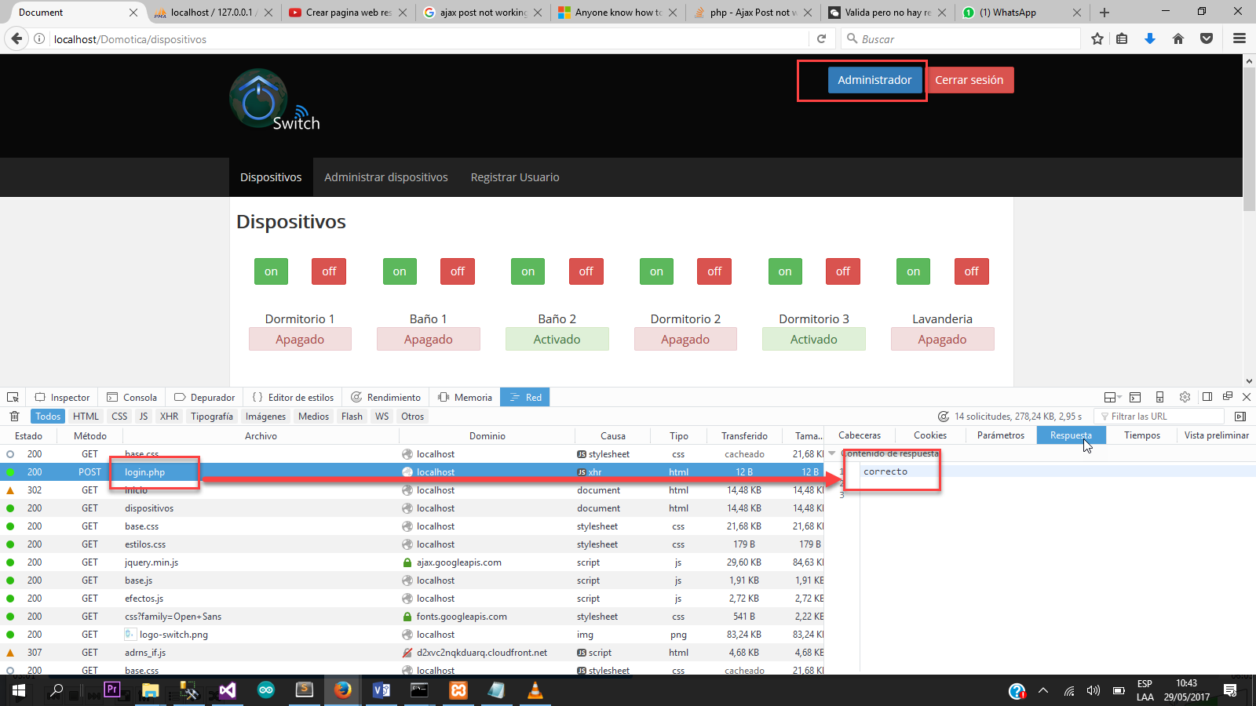Switch to the Cabeceras tab
This screenshot has width=1256, height=706.
(860, 435)
